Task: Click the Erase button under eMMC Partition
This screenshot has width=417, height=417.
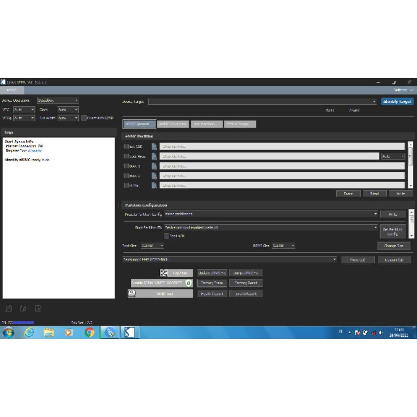Action: (x=348, y=193)
